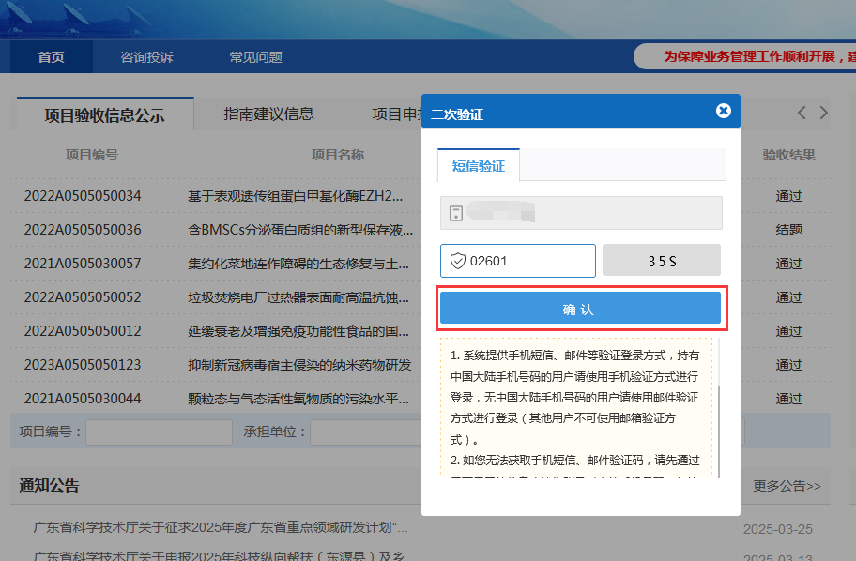Select the 短信验证 tab
Screen dimensions: 856x561
(478, 165)
